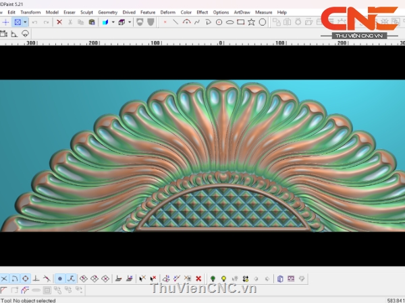Click the red X delete icon
The height and width of the screenshot is (303, 405).
click(59, 22)
